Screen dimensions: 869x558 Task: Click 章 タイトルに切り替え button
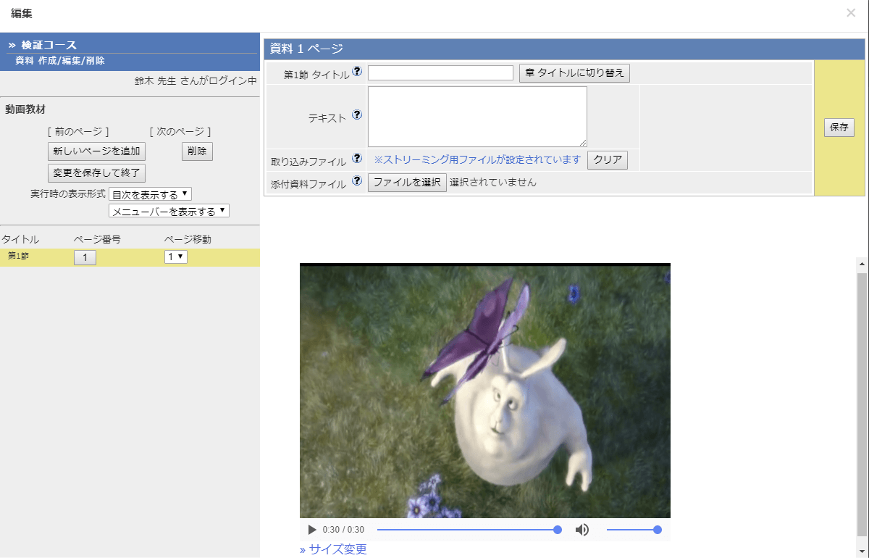(574, 73)
